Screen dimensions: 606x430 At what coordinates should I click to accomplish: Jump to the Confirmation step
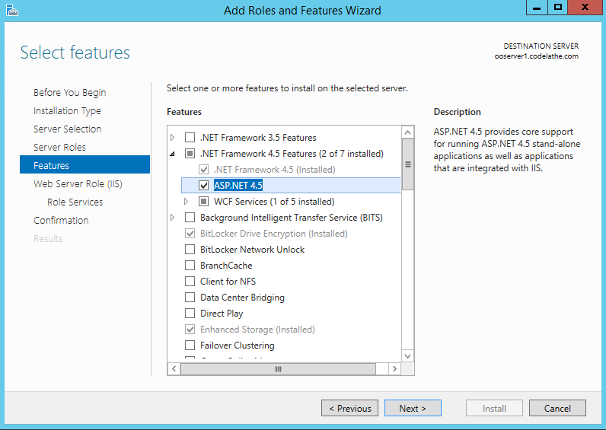(x=61, y=220)
